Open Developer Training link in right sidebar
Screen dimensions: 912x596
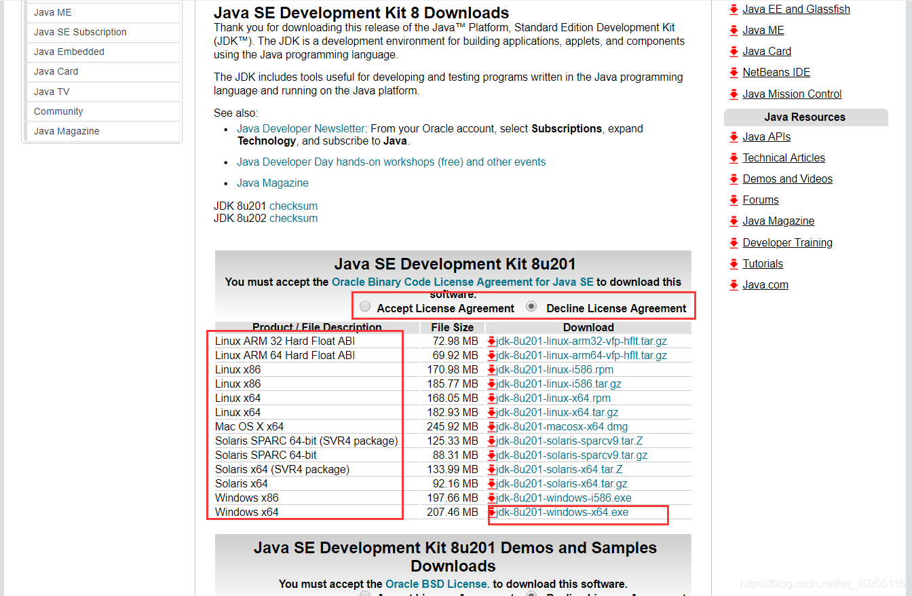pos(787,243)
